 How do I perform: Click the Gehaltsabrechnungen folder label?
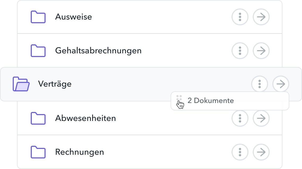click(x=98, y=50)
